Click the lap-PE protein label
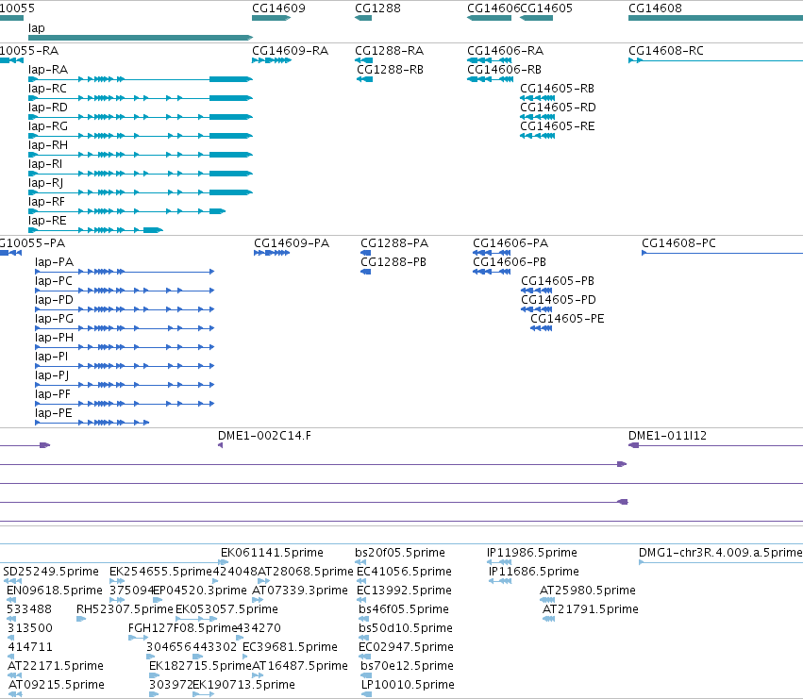The height and width of the screenshot is (699, 803). point(54,414)
